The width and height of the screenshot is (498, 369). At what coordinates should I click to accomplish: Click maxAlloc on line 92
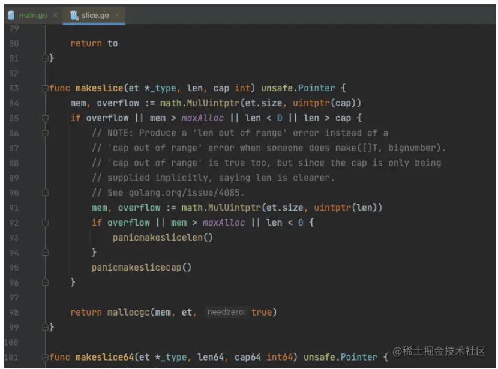224,223
